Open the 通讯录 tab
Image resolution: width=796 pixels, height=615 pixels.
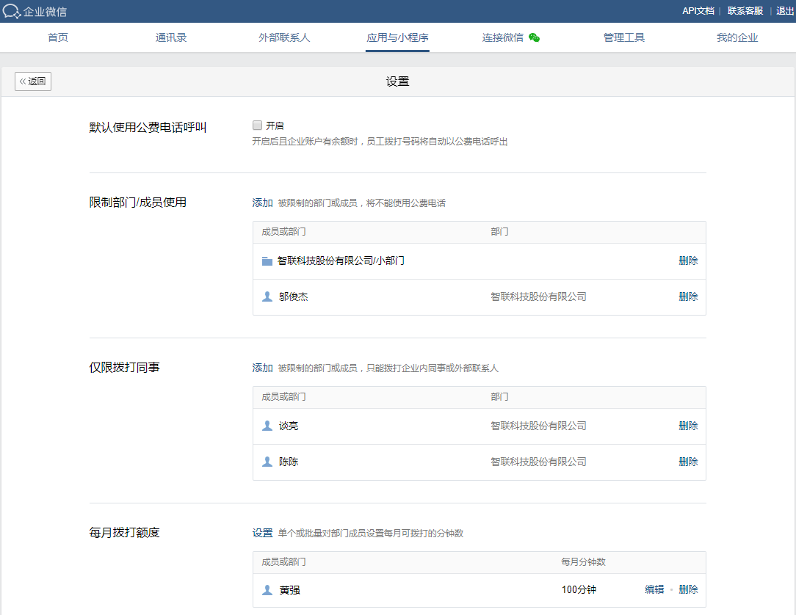pos(171,37)
